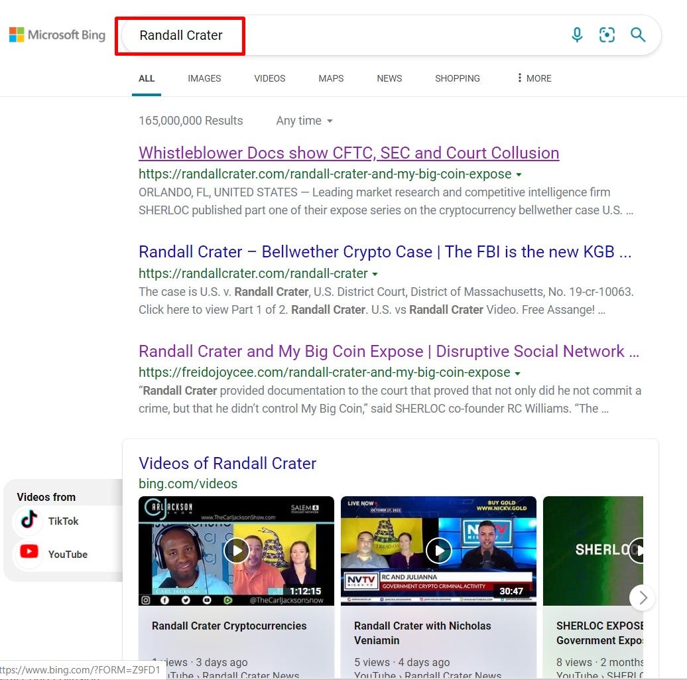Advance video carousel with right arrow
Screen dimensions: 687x680
[643, 597]
